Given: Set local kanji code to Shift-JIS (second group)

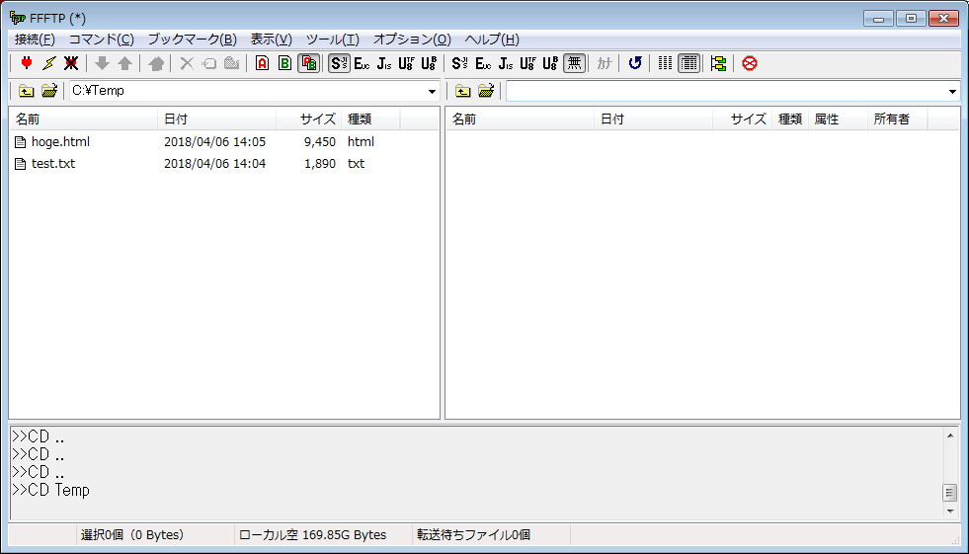Looking at the screenshot, I should (x=459, y=63).
